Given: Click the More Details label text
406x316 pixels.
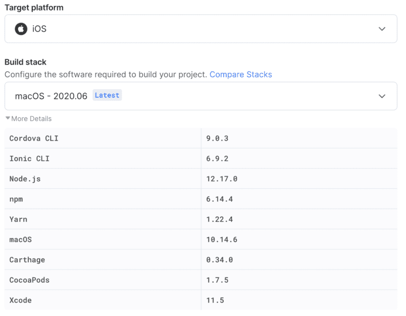Looking at the screenshot, I should (x=31, y=118).
